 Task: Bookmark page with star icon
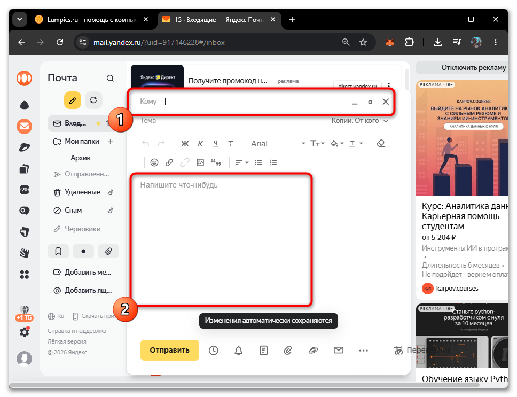(363, 42)
